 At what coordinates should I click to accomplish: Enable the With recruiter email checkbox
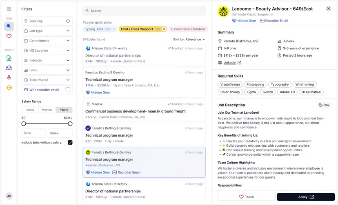pos(68,90)
